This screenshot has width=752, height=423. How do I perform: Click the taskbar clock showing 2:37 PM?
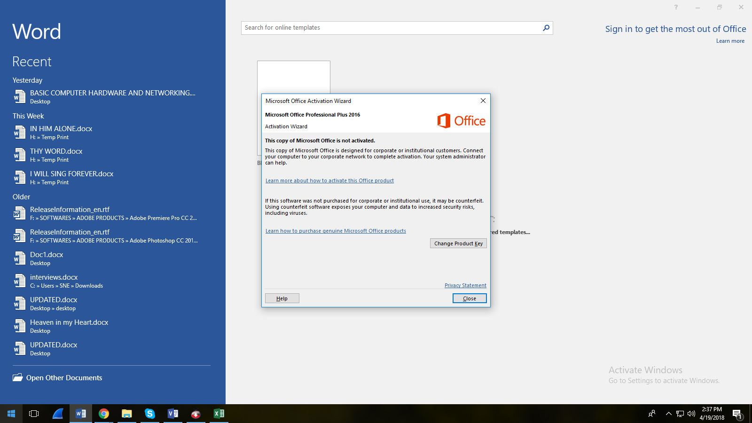click(x=712, y=414)
